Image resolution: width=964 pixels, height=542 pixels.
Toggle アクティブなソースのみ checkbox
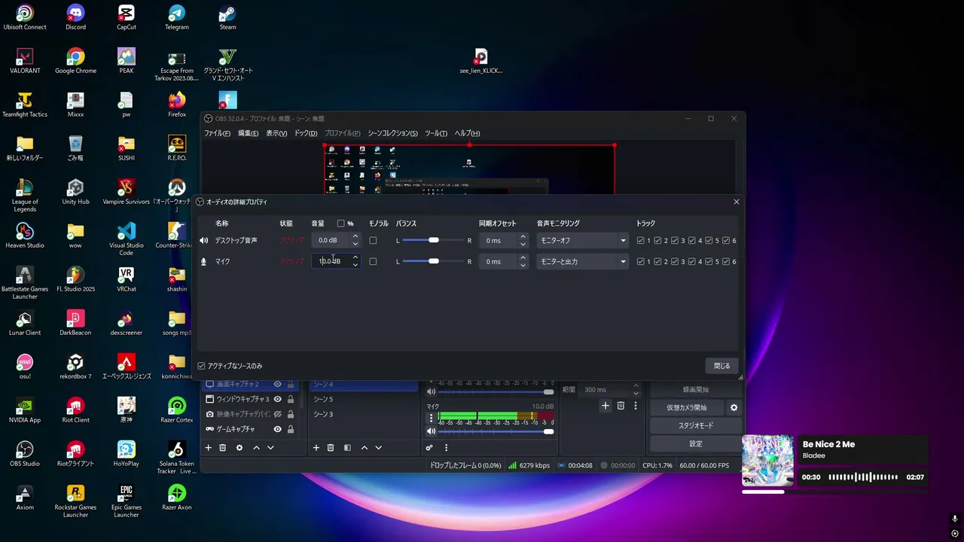pyautogui.click(x=201, y=366)
